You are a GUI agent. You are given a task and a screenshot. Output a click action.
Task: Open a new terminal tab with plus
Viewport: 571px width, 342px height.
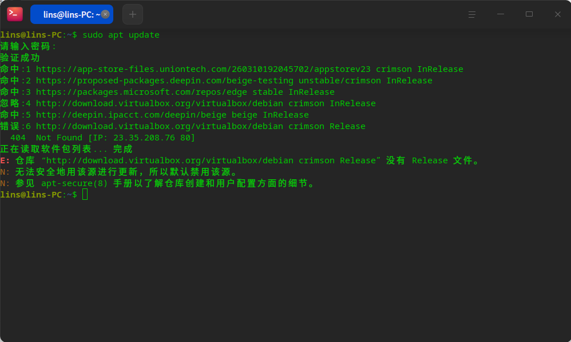133,14
